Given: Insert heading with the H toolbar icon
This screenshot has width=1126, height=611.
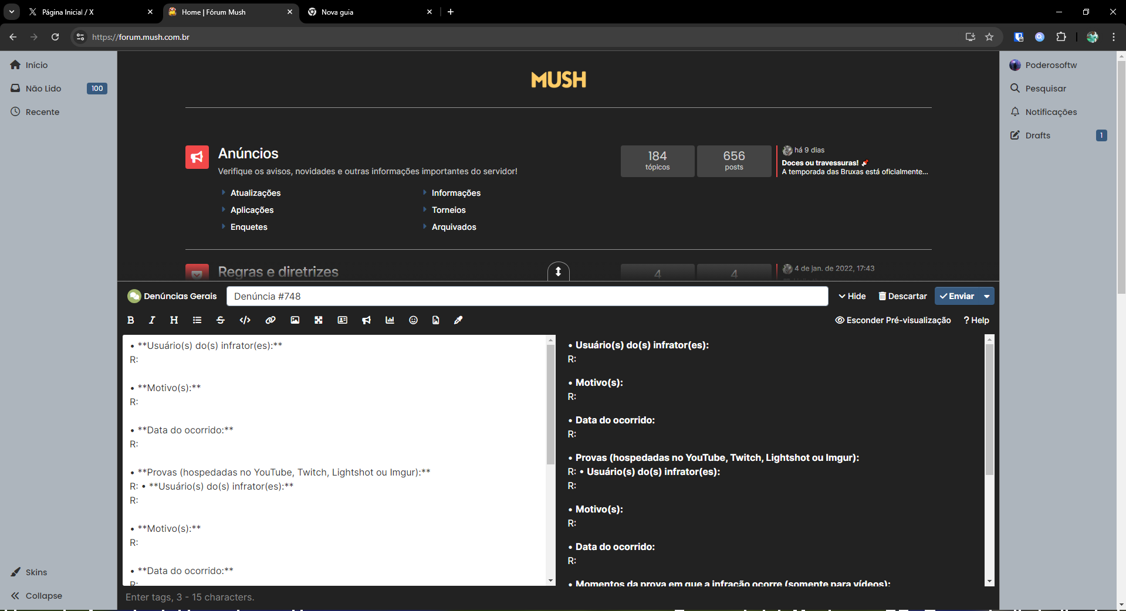Looking at the screenshot, I should coord(174,320).
